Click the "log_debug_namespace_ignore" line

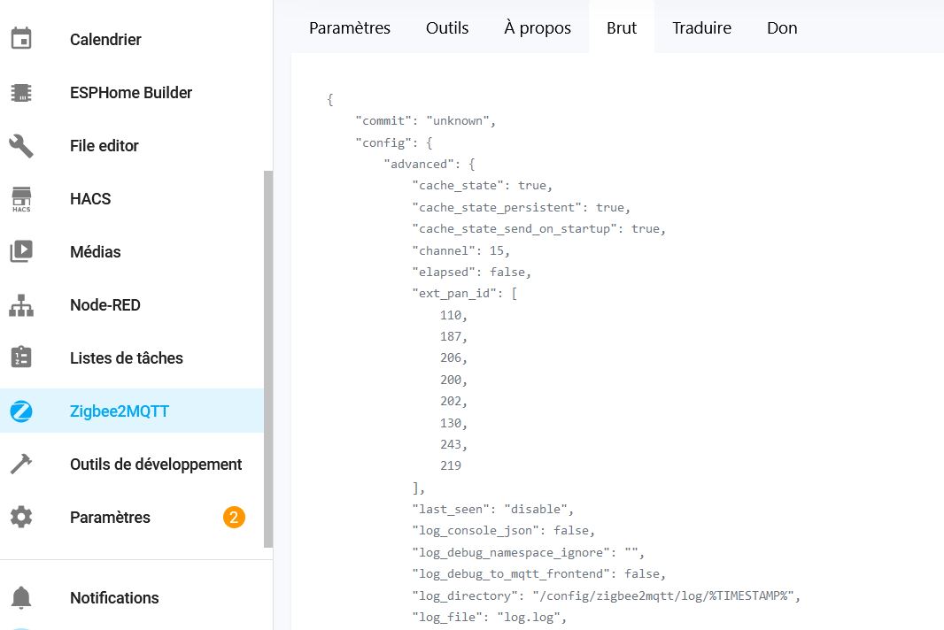[x=529, y=552]
